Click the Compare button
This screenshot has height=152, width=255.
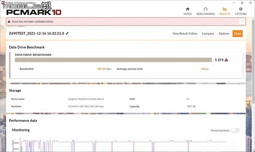208,34
